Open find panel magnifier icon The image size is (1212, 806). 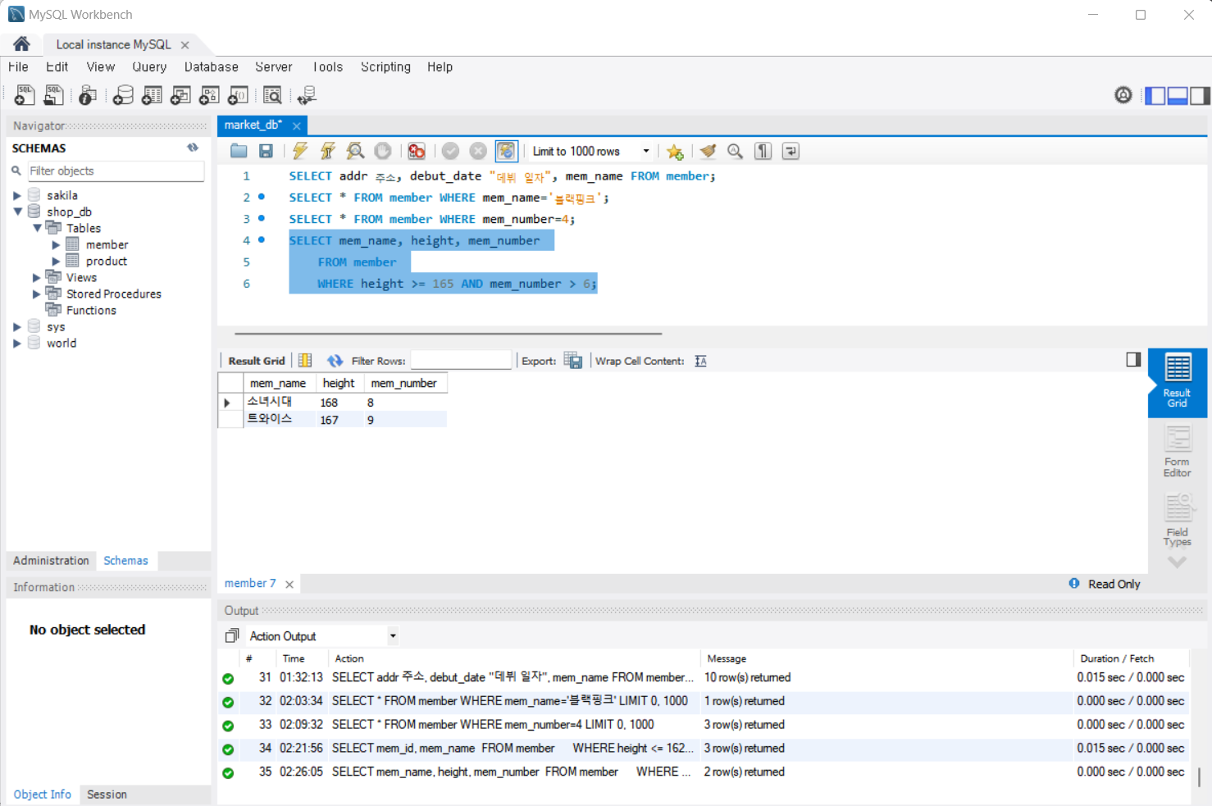[736, 151]
